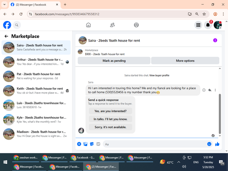Open Keith conversation in list
This screenshot has width=228, height=171.
coord(36,91)
